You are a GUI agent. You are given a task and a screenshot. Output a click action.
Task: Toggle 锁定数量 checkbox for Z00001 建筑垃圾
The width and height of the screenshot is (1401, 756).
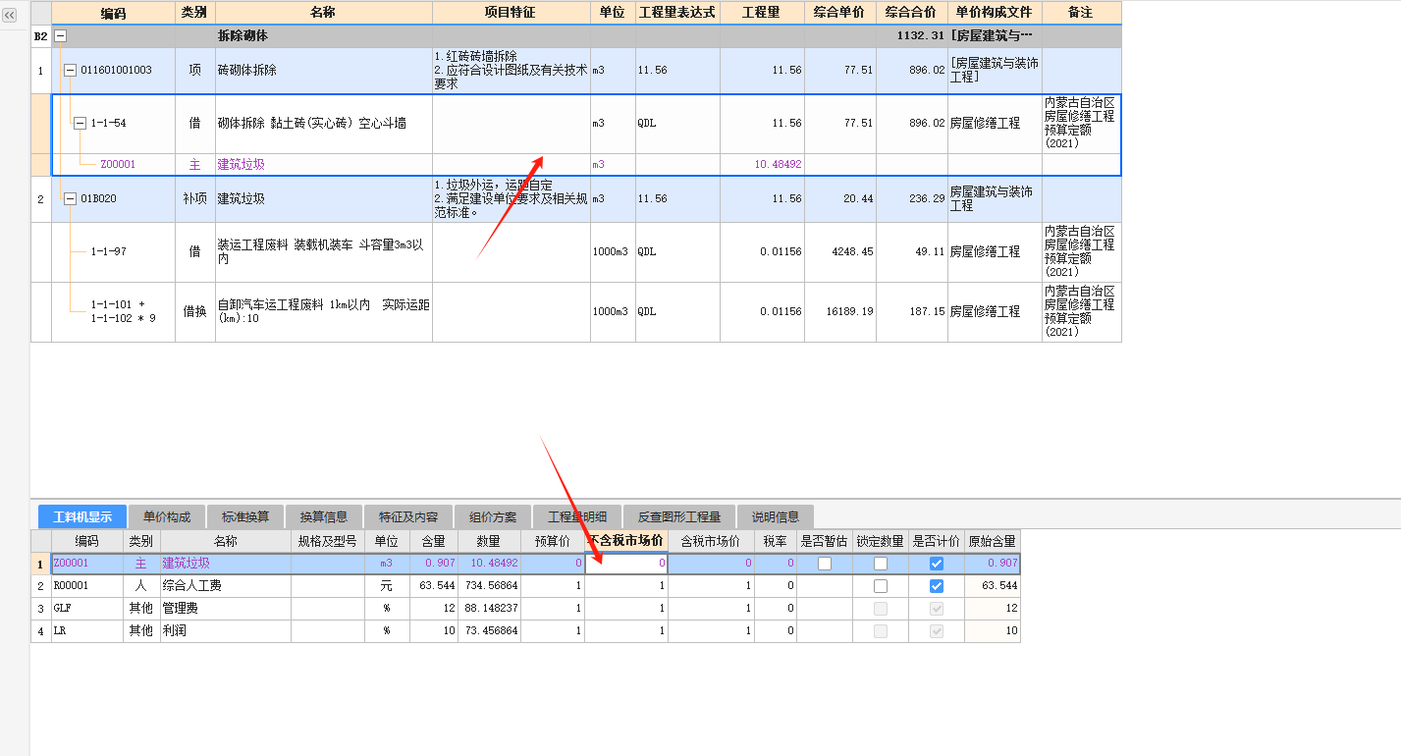(881, 564)
